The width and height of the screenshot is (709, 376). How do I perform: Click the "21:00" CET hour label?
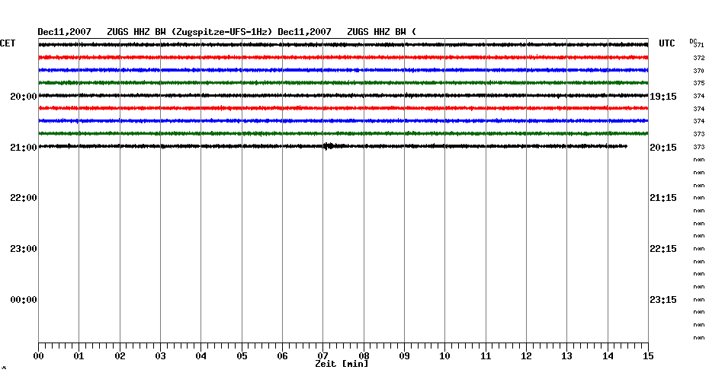(x=24, y=148)
